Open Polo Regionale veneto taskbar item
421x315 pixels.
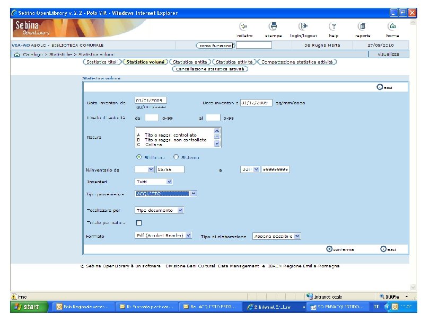point(83,307)
